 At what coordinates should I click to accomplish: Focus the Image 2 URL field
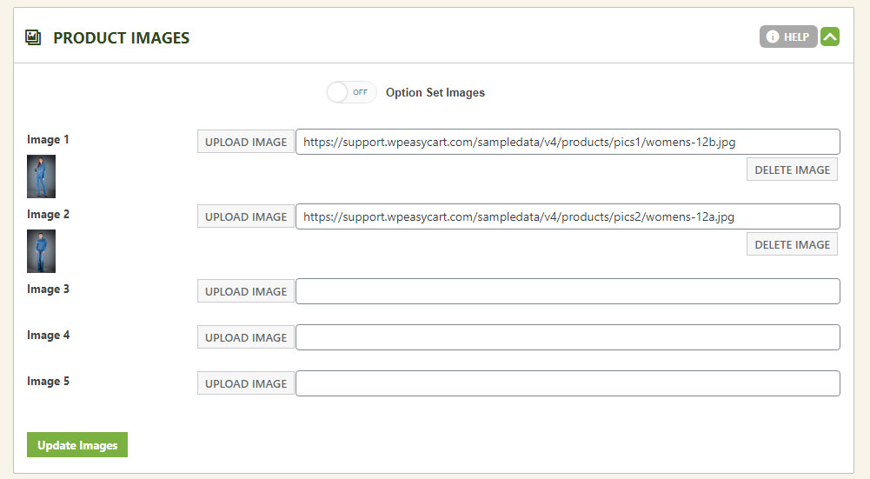568,216
